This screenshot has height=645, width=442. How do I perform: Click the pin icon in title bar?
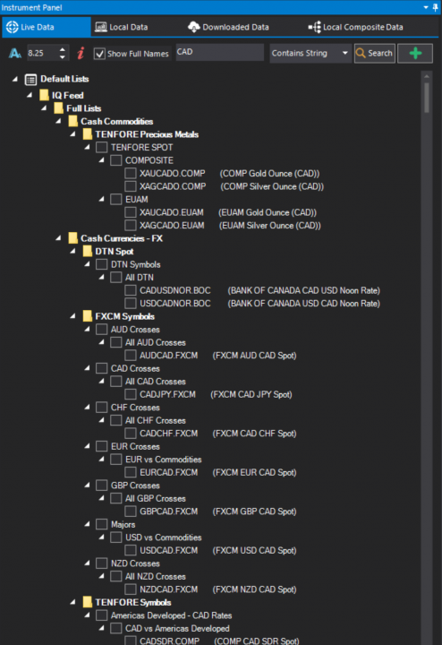pos(436,7)
